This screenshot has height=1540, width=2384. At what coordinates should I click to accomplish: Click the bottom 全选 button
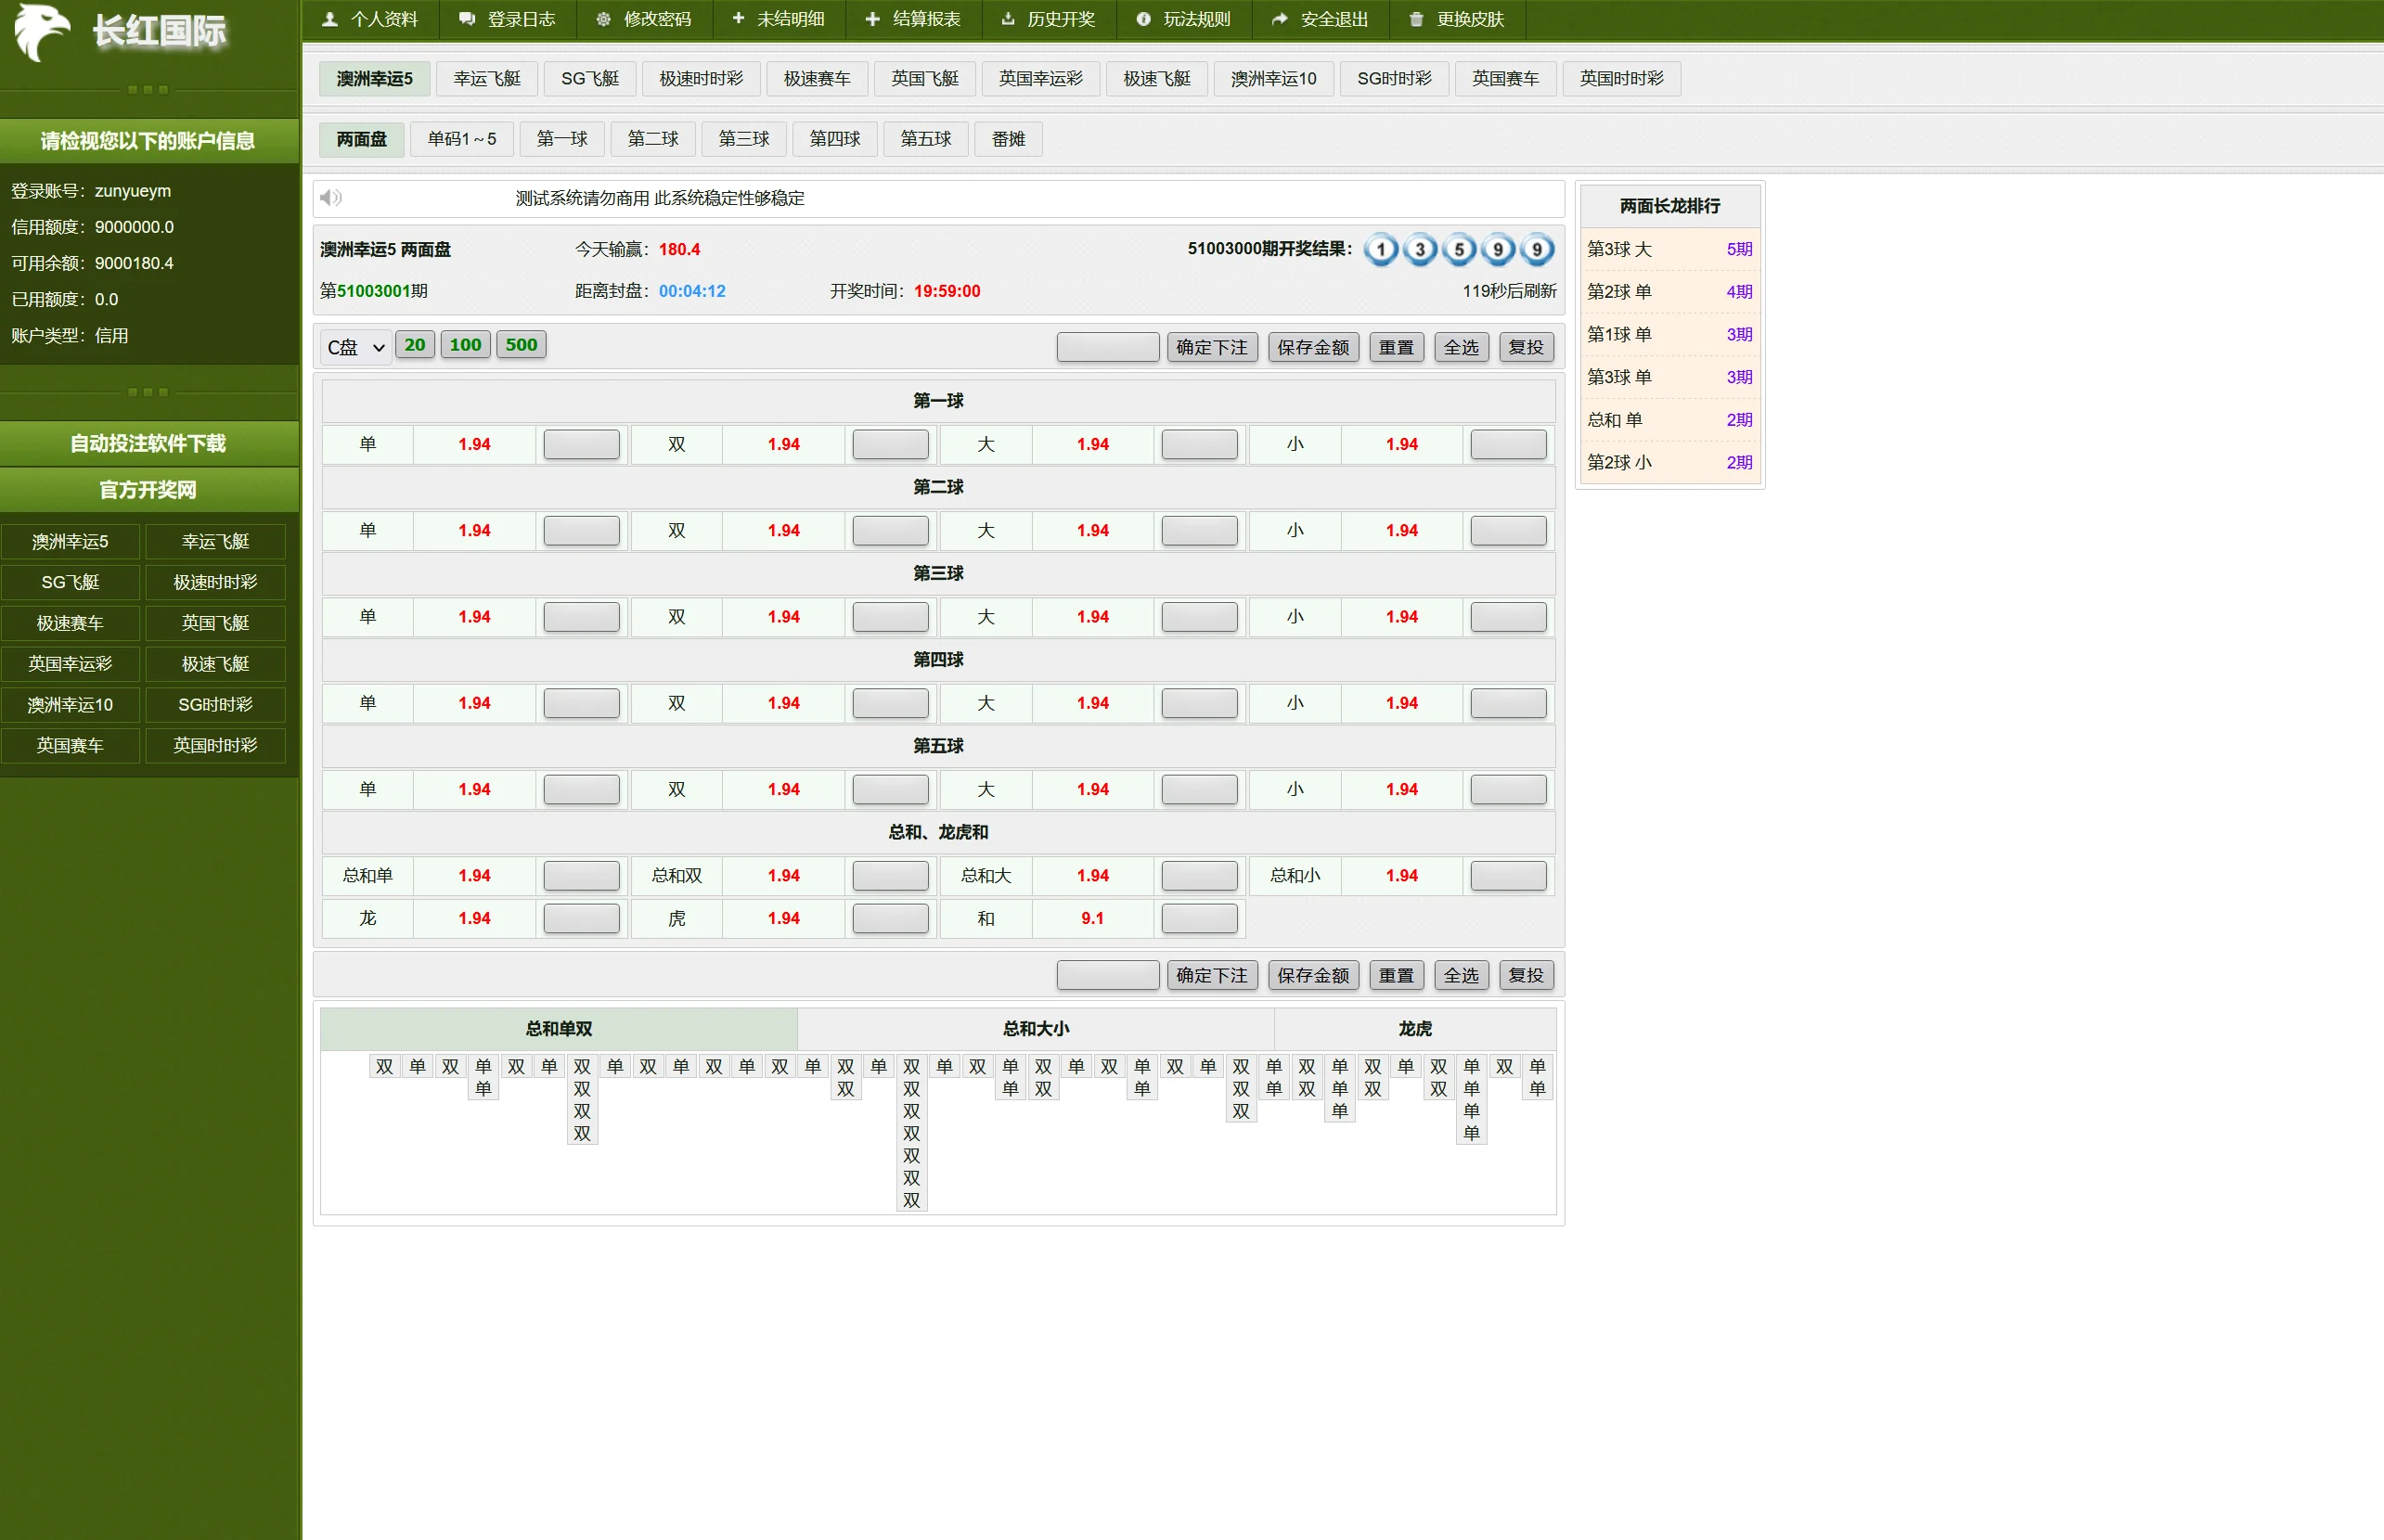click(1460, 975)
